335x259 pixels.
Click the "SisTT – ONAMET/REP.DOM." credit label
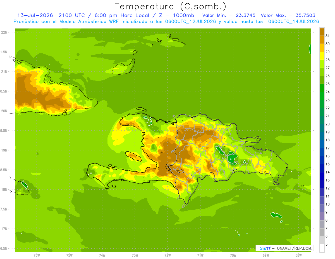click(x=285, y=248)
